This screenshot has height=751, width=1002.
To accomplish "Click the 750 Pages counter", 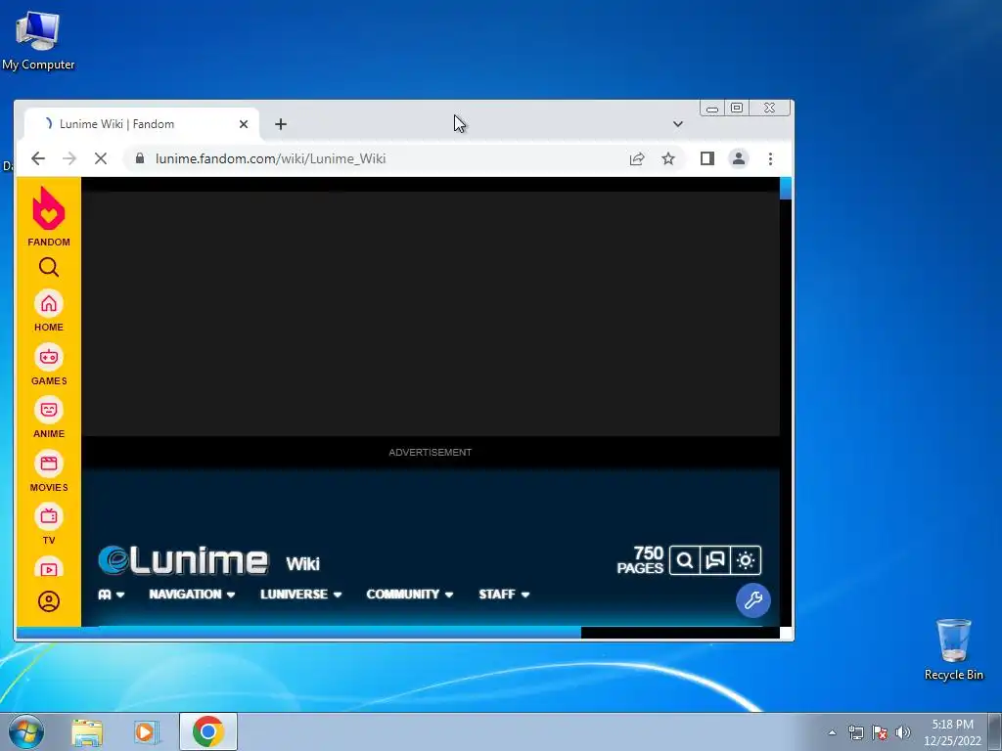I will (640, 560).
